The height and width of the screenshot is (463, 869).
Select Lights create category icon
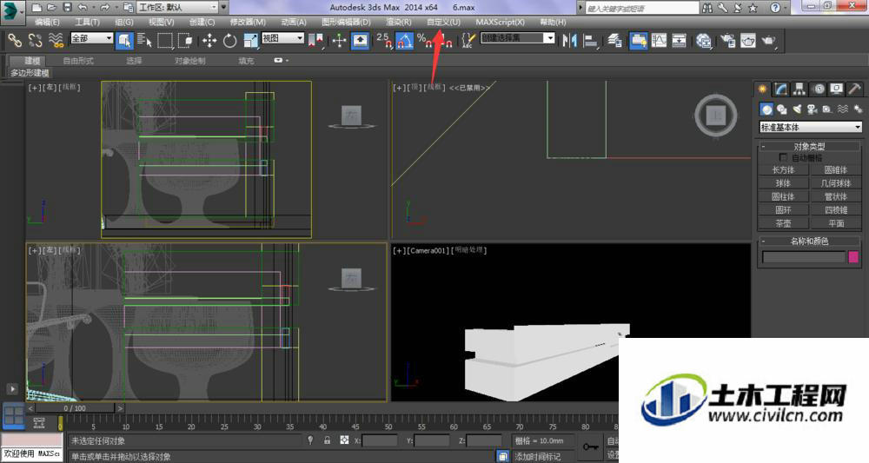(x=797, y=109)
